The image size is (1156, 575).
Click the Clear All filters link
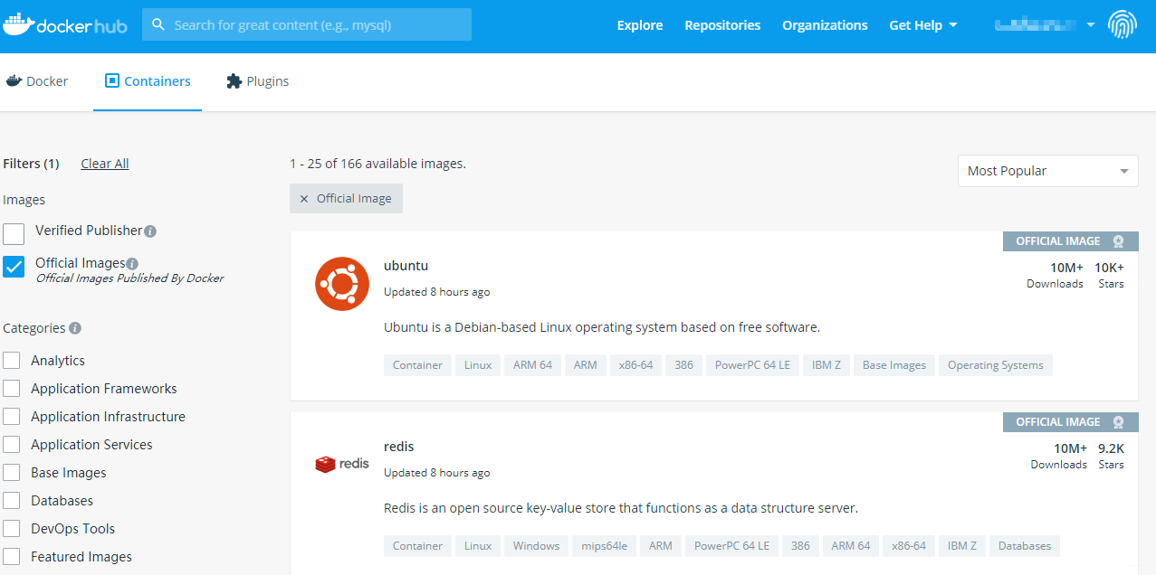pos(105,164)
